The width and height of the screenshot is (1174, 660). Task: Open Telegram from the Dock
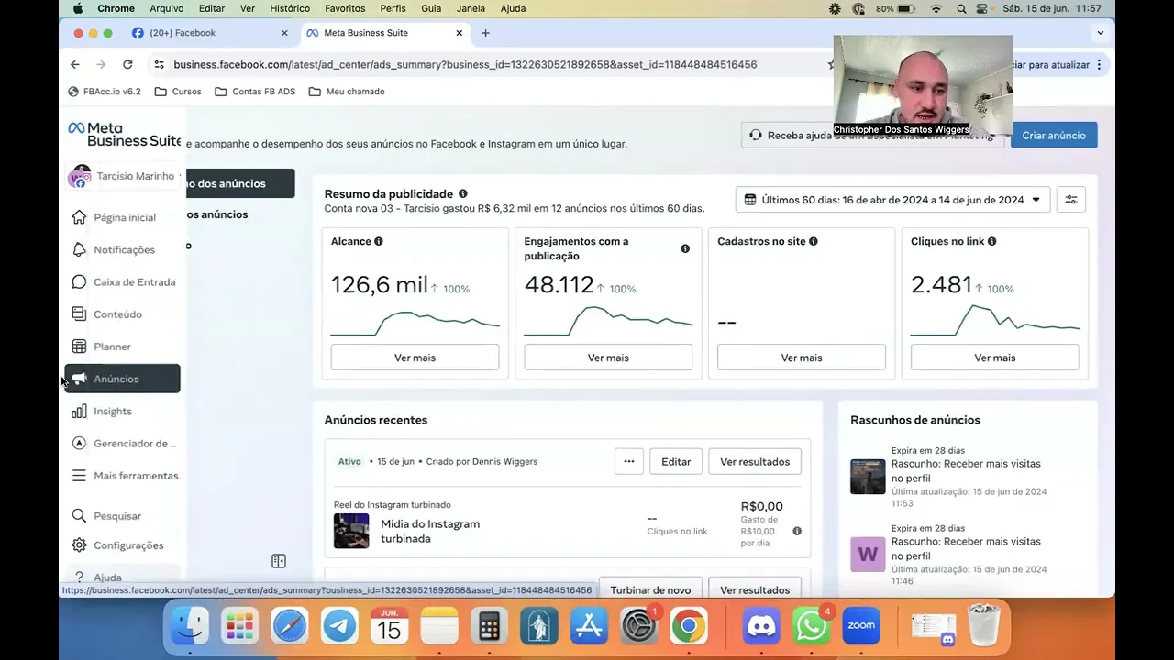coord(339,627)
